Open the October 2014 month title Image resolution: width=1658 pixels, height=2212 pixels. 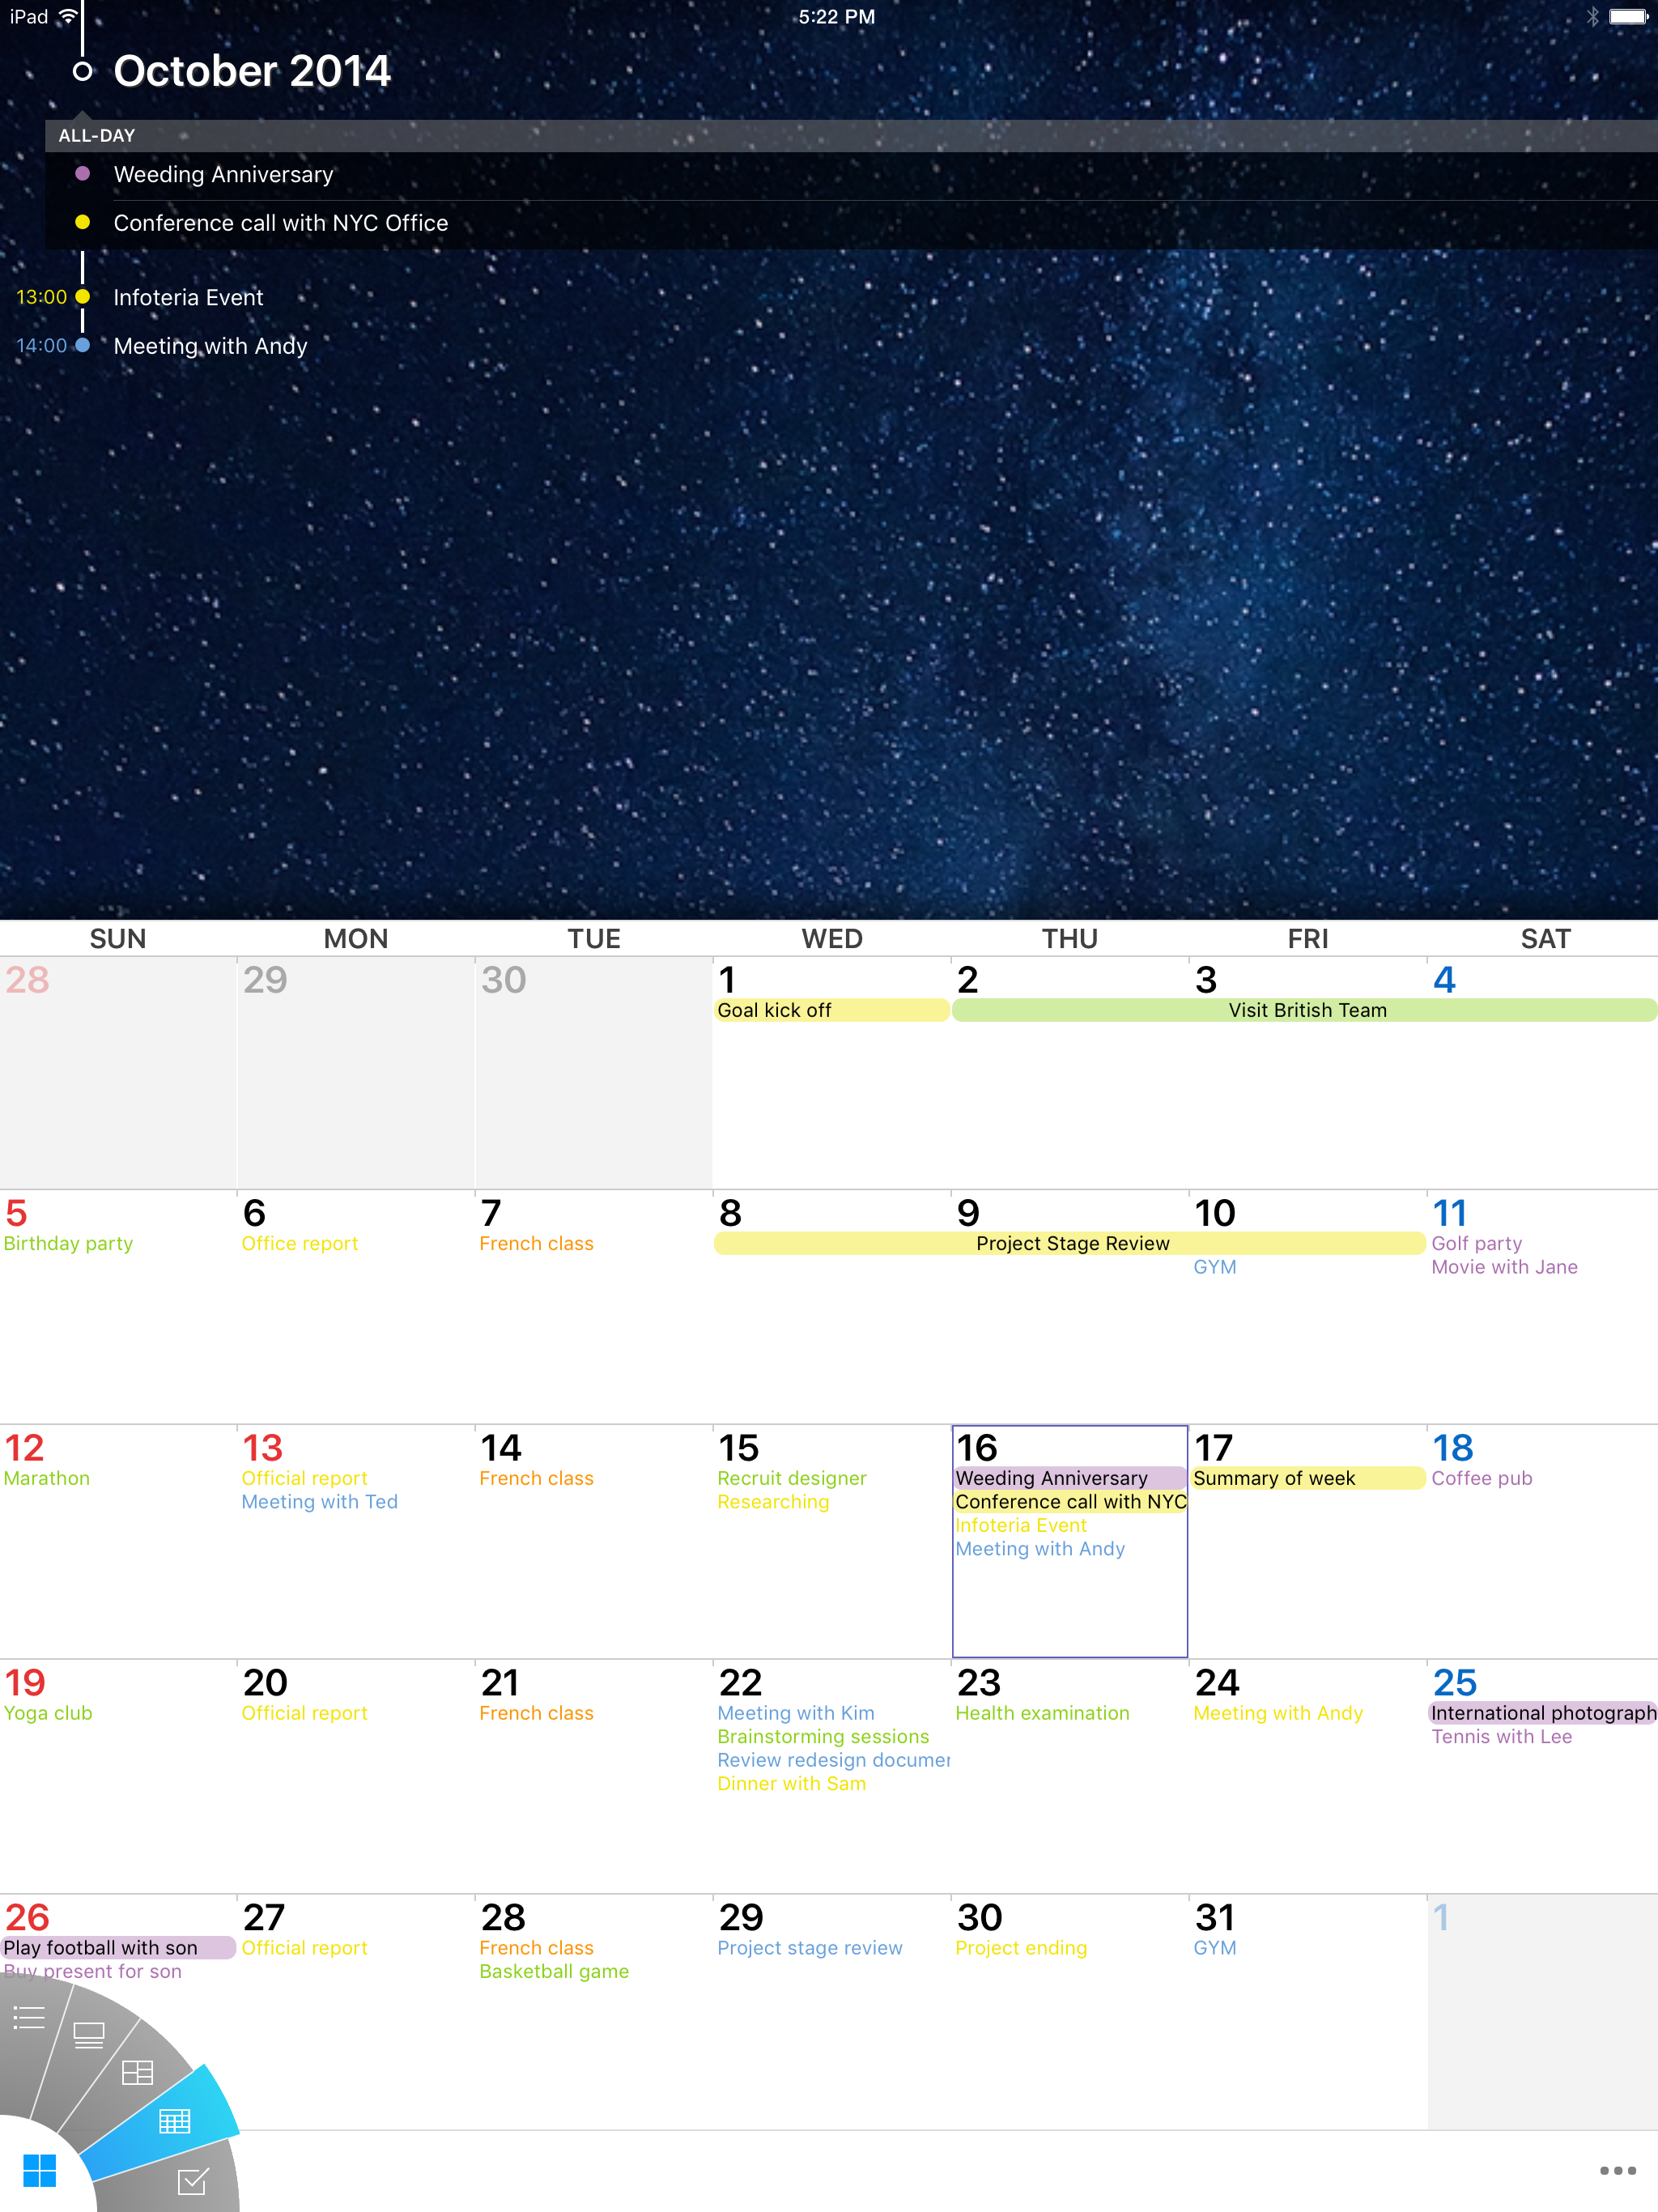tap(252, 71)
